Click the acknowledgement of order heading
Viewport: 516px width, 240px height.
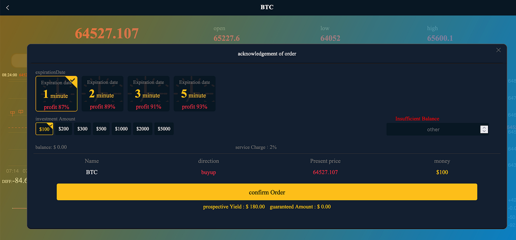(x=267, y=54)
